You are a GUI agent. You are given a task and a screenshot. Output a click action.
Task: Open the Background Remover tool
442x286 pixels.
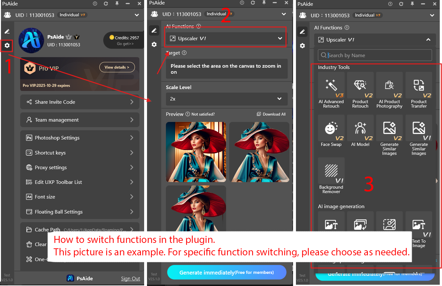[x=331, y=176]
